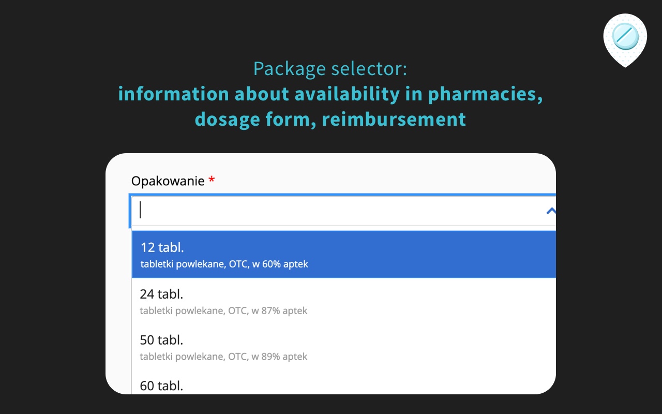Click the 'w 87% aptek' description line

point(279,310)
